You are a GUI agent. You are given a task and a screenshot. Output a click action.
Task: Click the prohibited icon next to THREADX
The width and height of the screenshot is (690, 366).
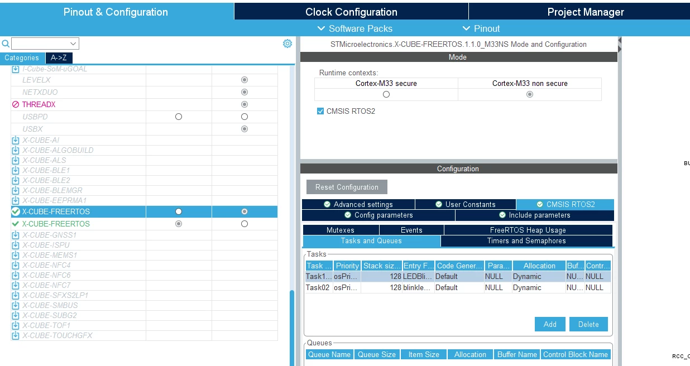pyautogui.click(x=16, y=104)
